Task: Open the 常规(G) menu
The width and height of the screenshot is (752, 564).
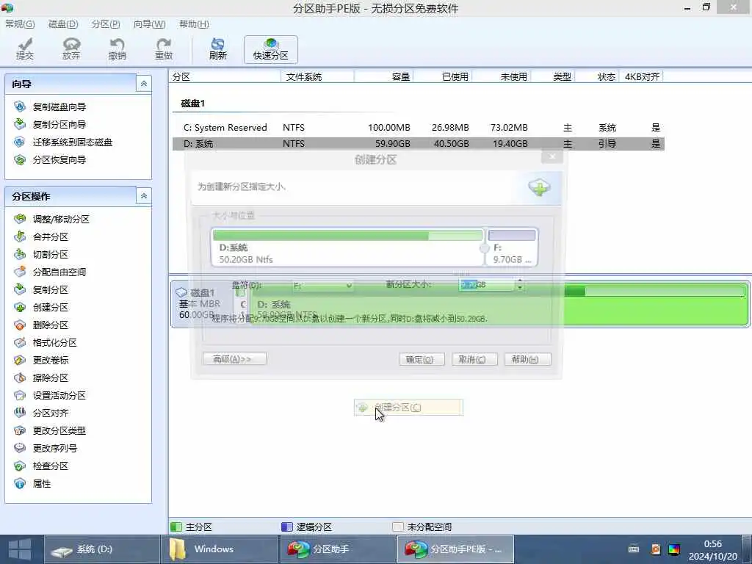Action: pyautogui.click(x=20, y=24)
